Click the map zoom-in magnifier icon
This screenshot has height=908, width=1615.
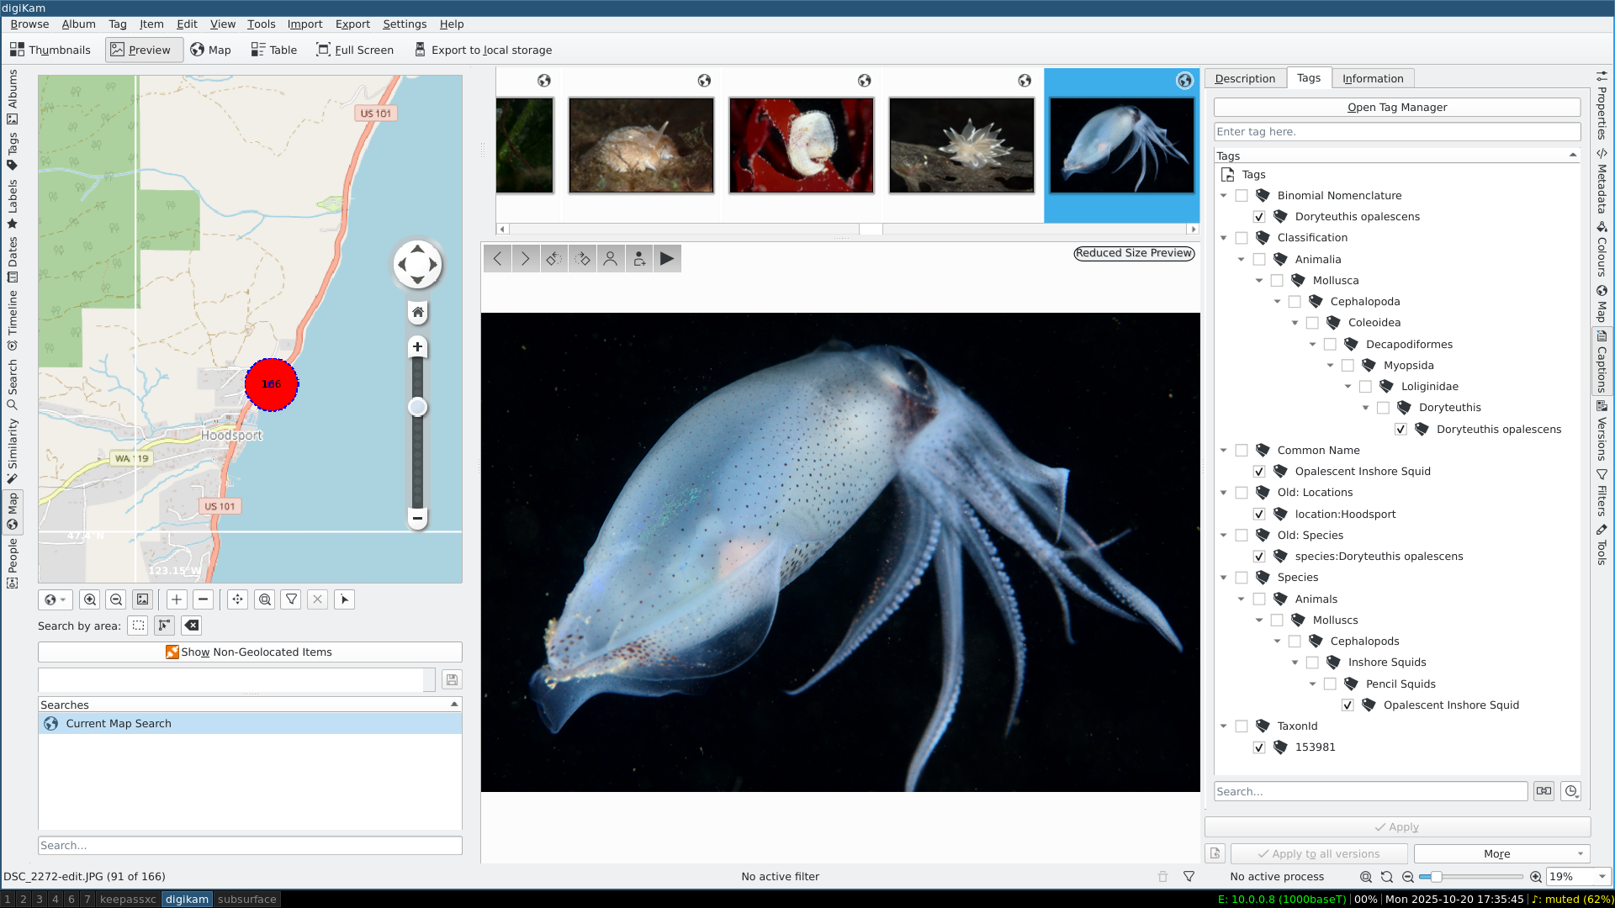[x=90, y=599]
